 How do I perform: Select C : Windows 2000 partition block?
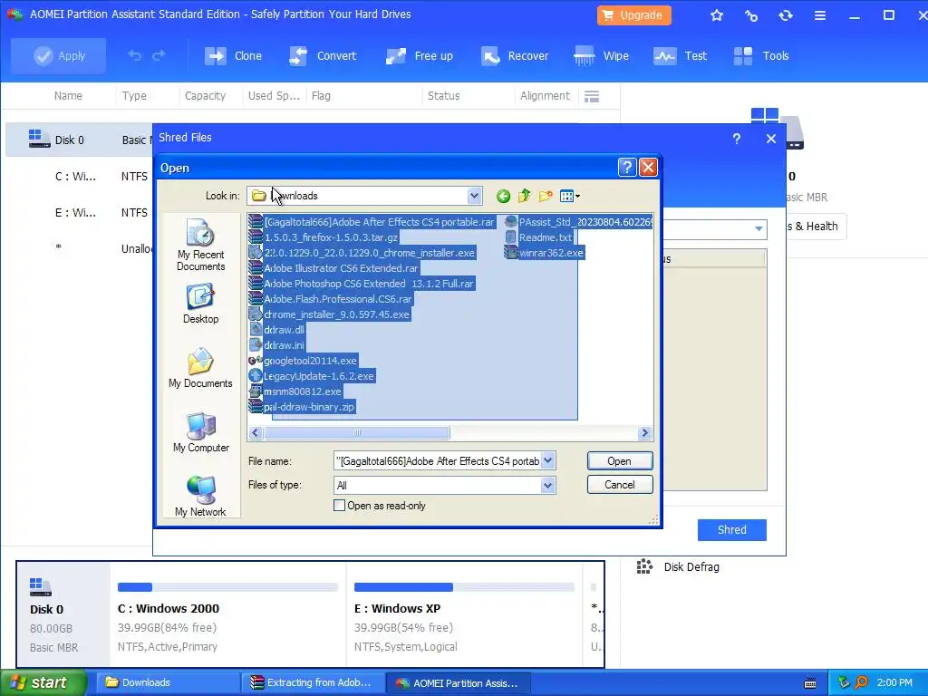[x=227, y=614]
